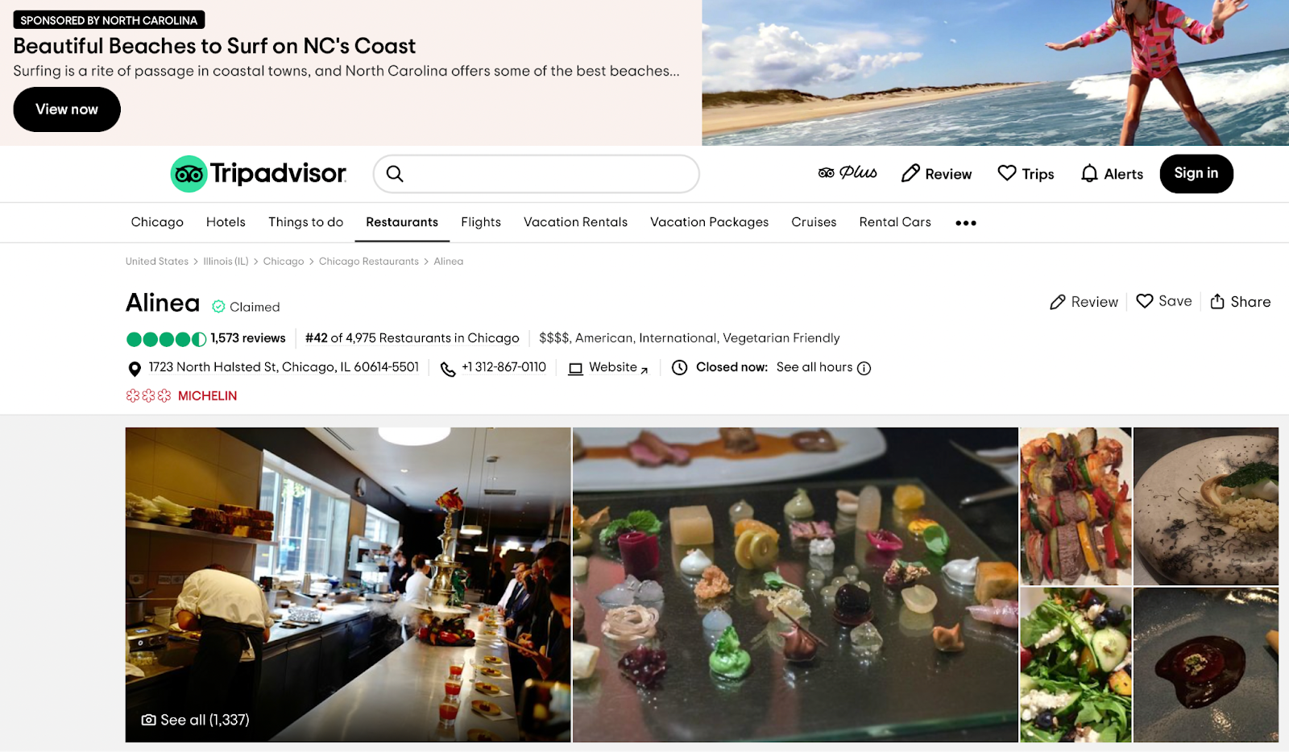Viewport: 1289px width, 752px height.
Task: Open the Trips heart icon
Action: point(1007,173)
